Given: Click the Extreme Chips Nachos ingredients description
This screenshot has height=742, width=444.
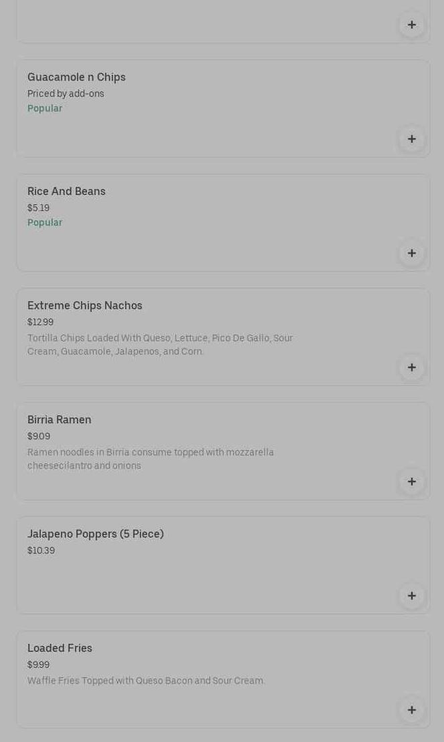Looking at the screenshot, I should point(160,345).
